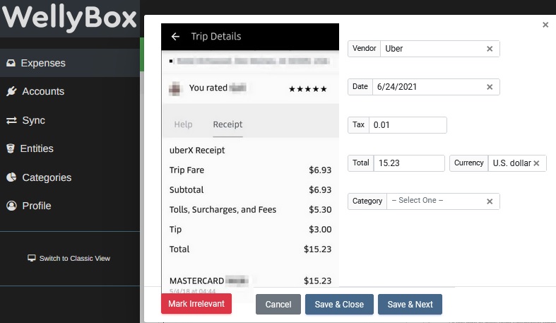Click the Date field label

[360, 87]
